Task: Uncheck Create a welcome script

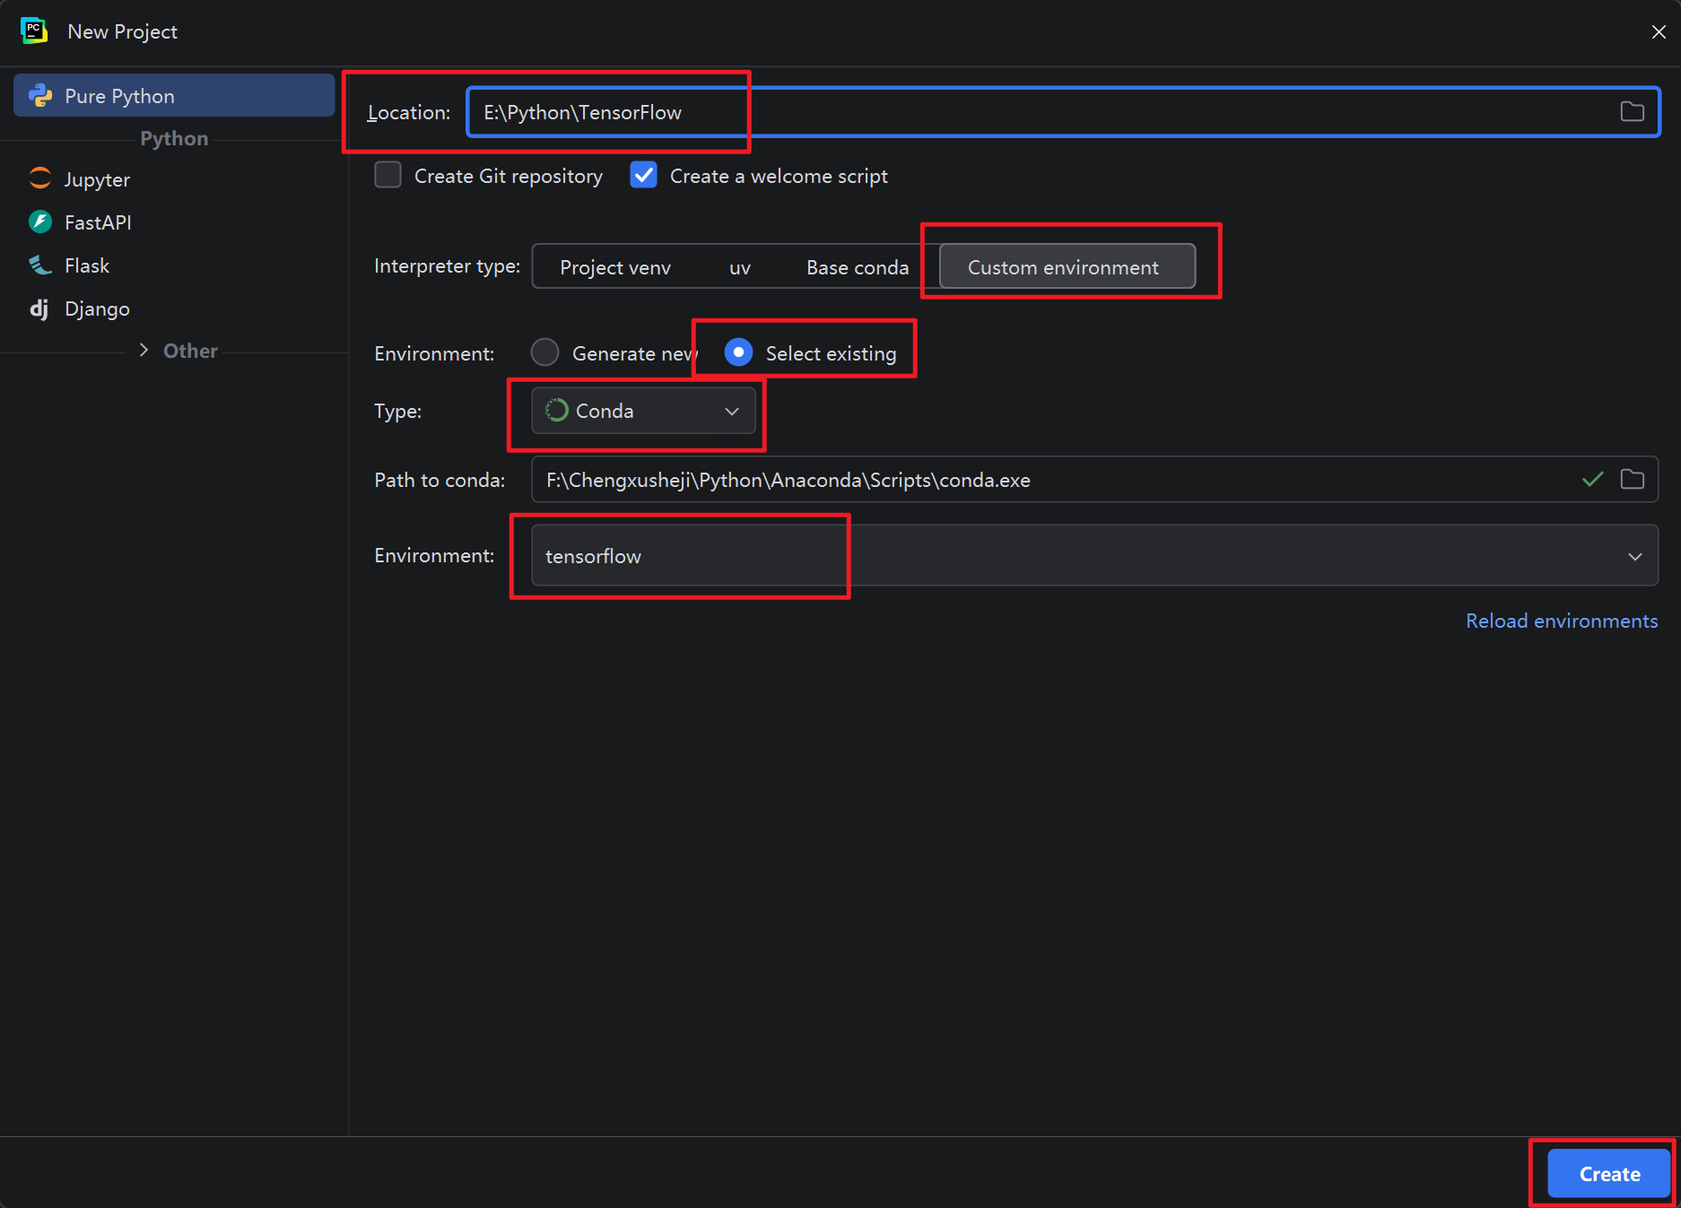Action: pos(644,175)
